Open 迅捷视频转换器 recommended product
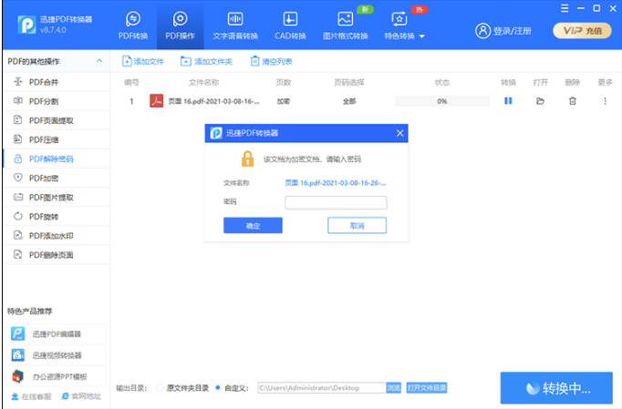 (x=56, y=355)
